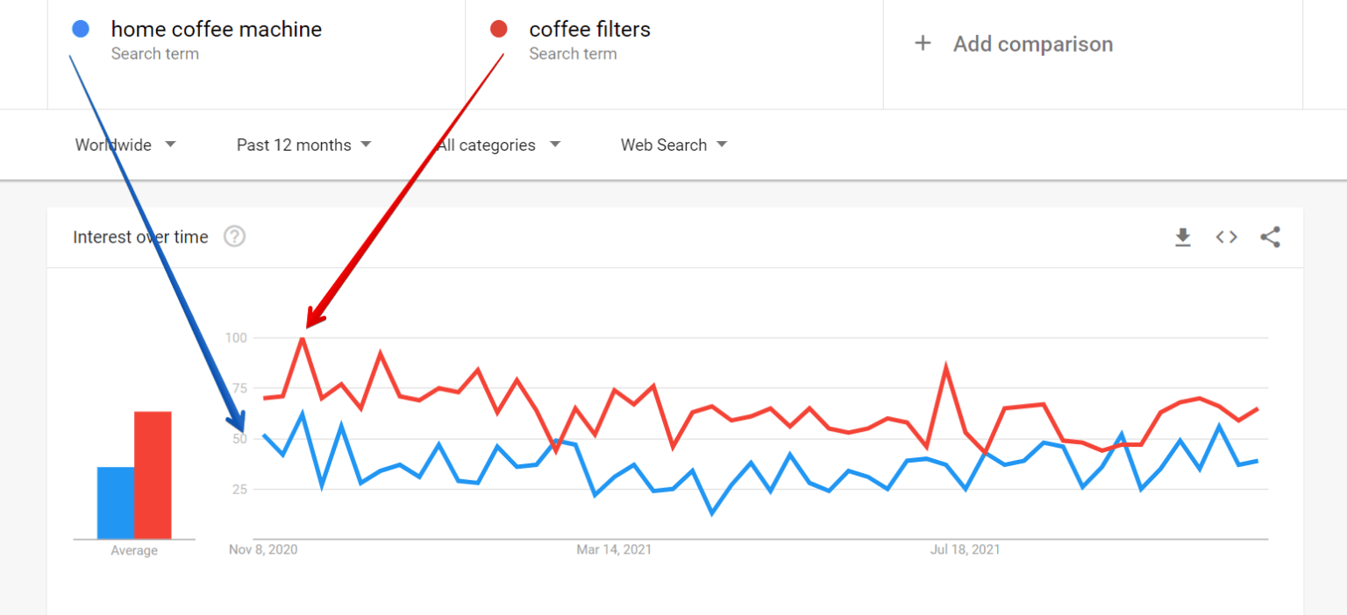The height and width of the screenshot is (615, 1347).
Task: Click the red line's peak at 100
Action: tap(303, 337)
